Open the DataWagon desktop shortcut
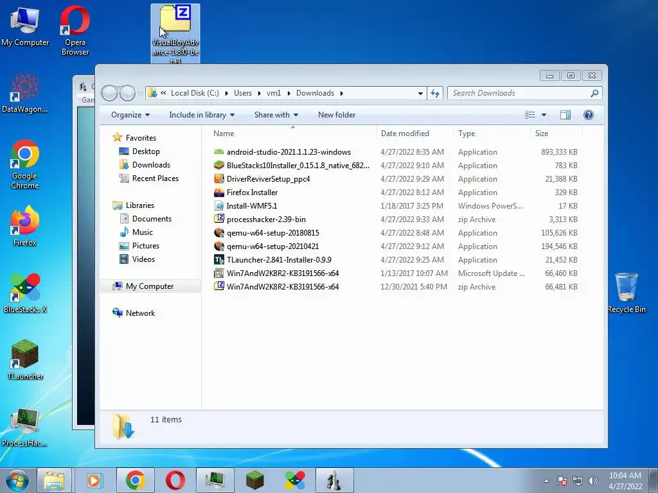 tap(25, 93)
